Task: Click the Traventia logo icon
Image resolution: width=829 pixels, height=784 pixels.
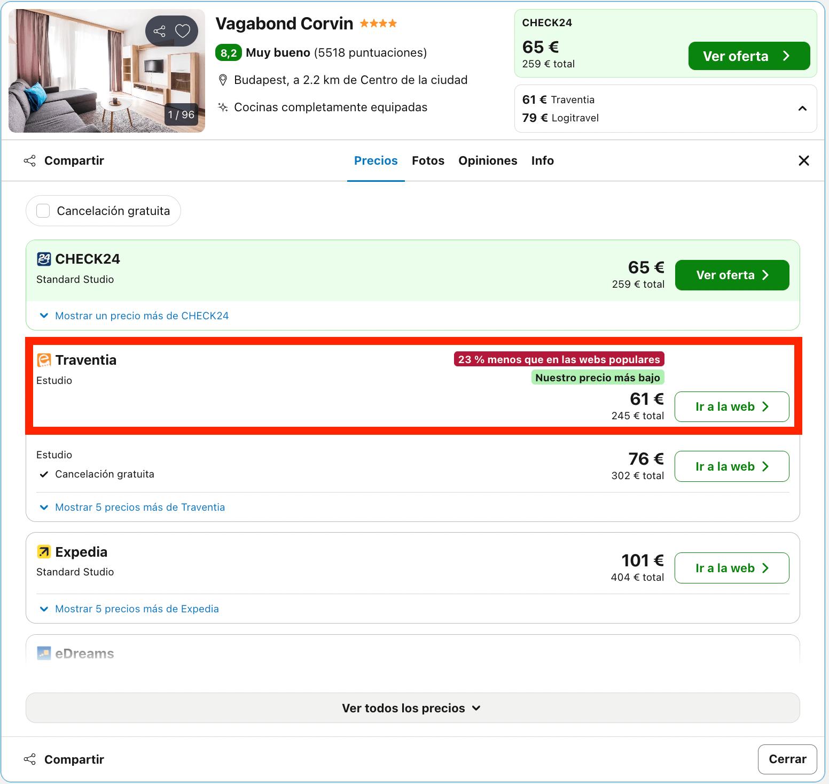Action: [44, 360]
